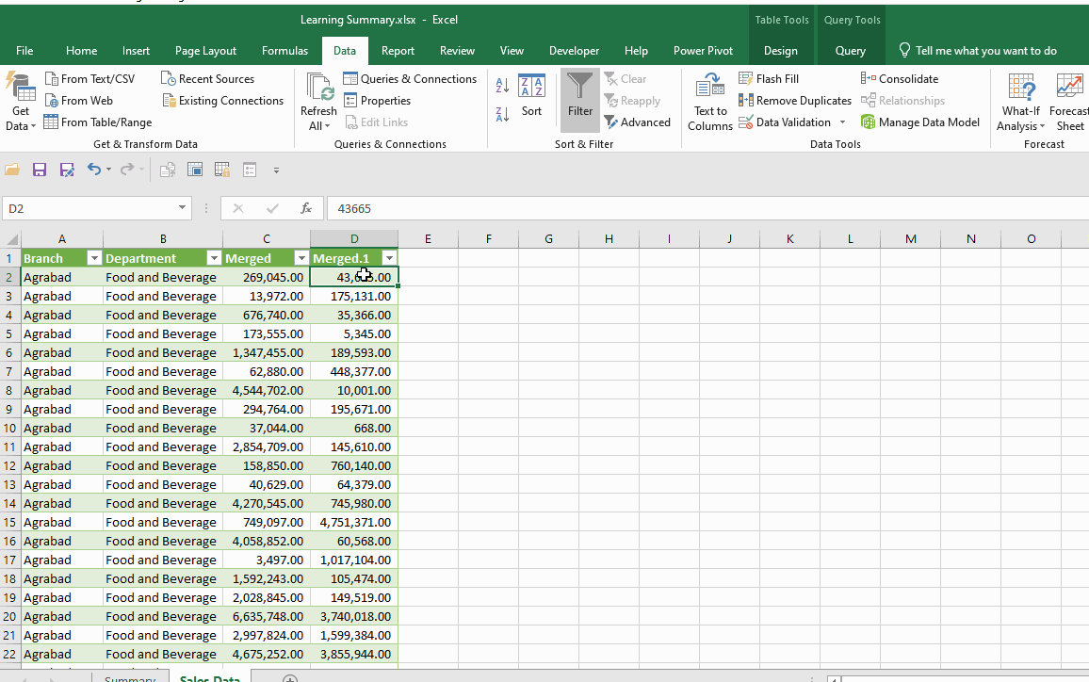Open the Text to Columns tool
The width and height of the screenshot is (1089, 682).
(710, 102)
